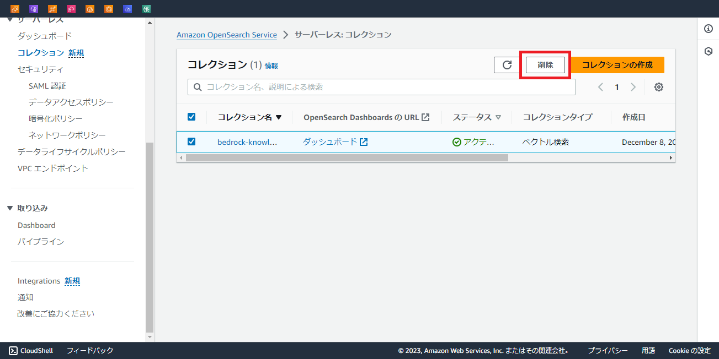
Task: Click external-link icon in OpenSearch Dashboards URL header
Action: [425, 117]
